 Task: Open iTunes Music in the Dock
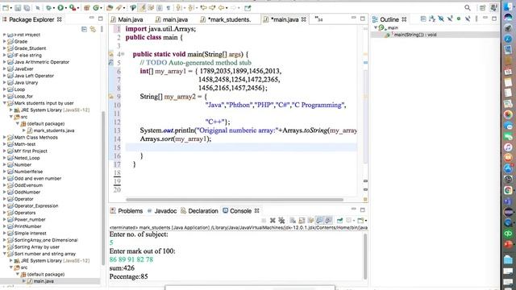point(508,147)
